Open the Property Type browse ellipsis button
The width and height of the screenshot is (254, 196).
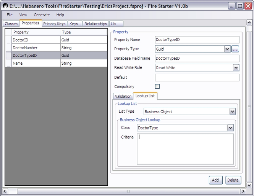coord(235,49)
